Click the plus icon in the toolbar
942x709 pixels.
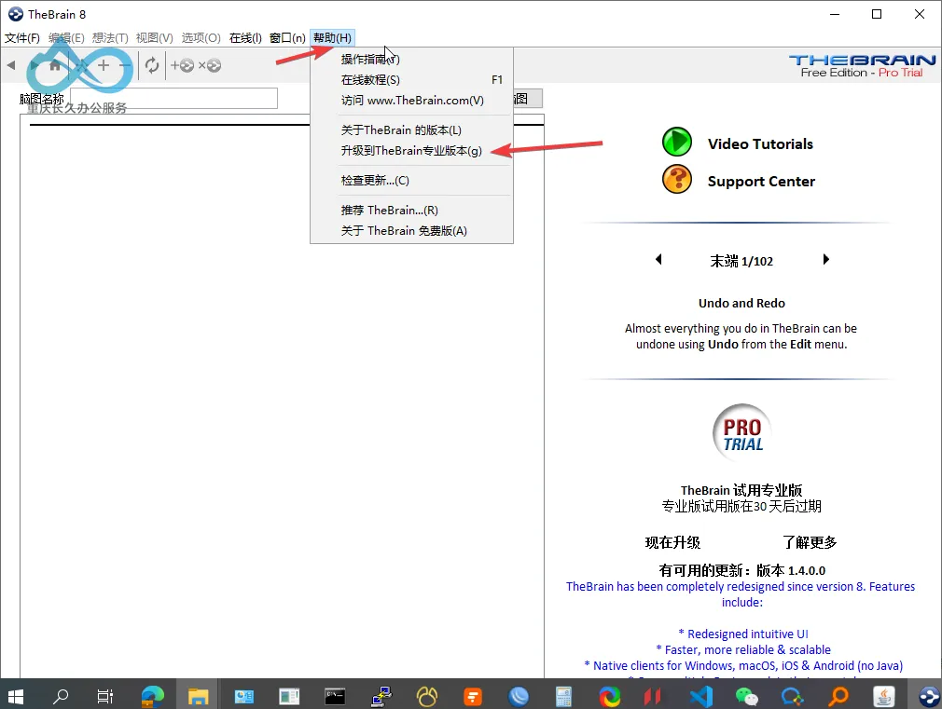click(x=104, y=65)
